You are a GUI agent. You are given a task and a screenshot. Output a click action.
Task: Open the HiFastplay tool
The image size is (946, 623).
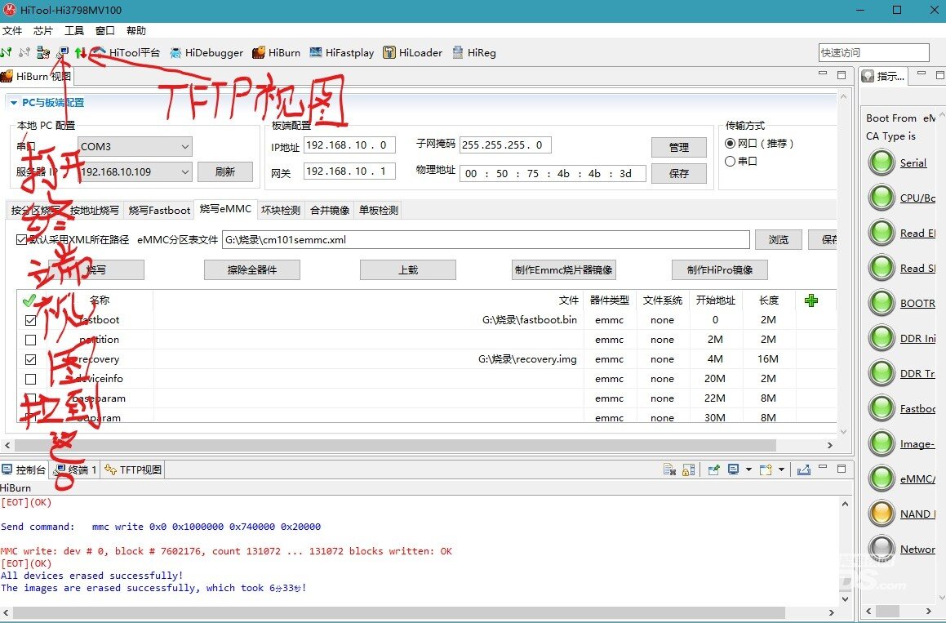coord(341,52)
